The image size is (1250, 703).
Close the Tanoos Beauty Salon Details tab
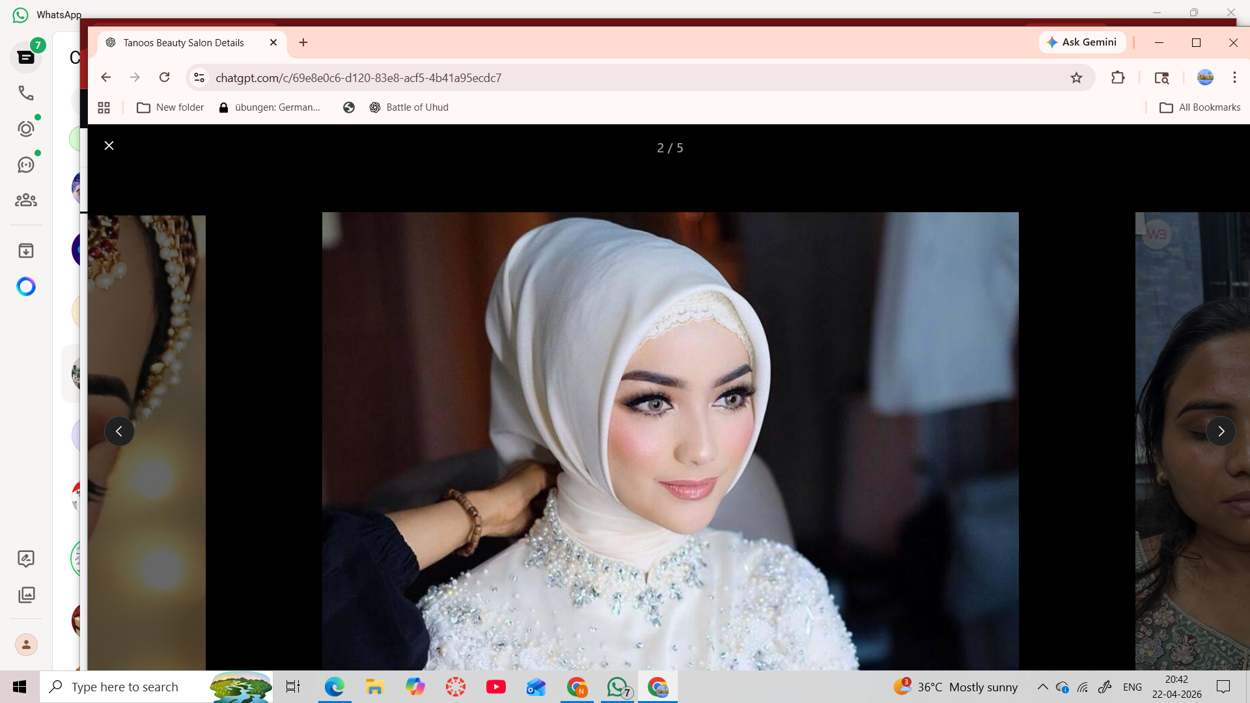point(273,42)
